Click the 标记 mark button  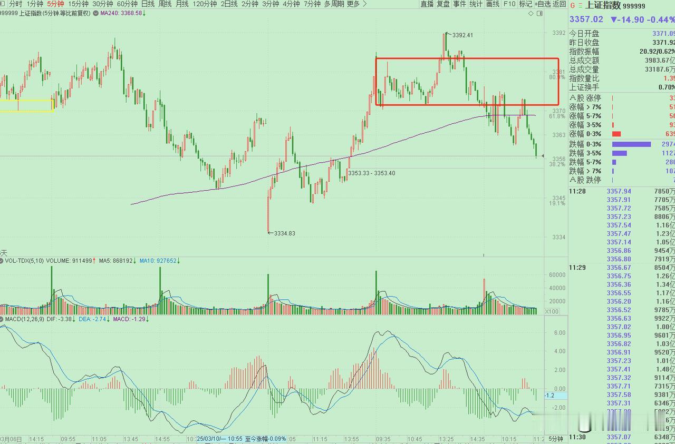coord(525,4)
